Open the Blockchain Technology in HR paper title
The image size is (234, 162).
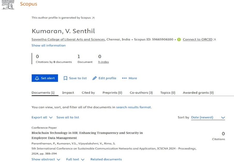click(87, 135)
